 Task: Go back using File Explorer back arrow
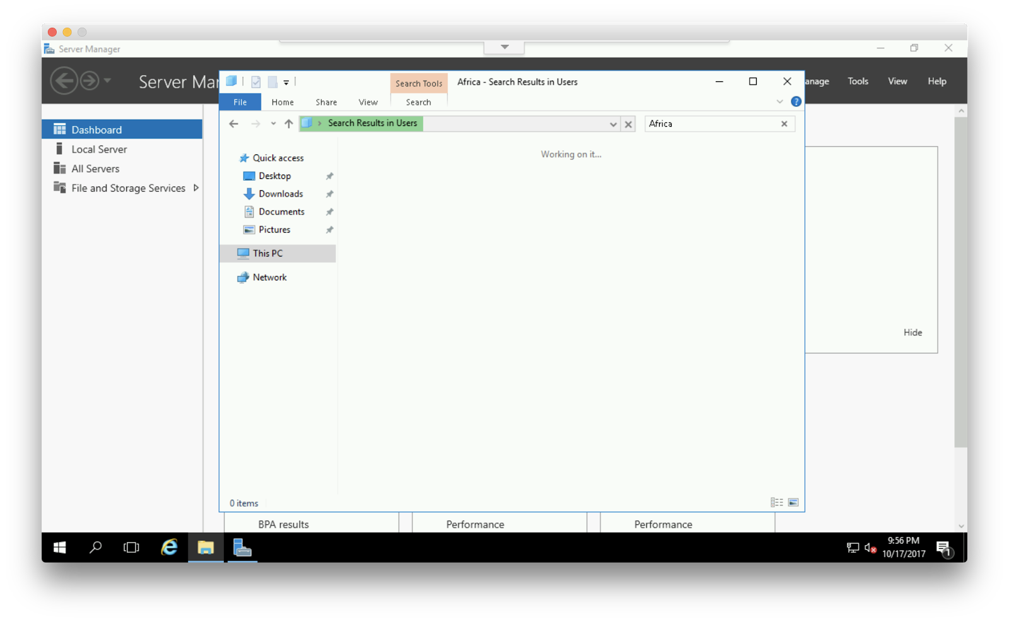tap(234, 124)
